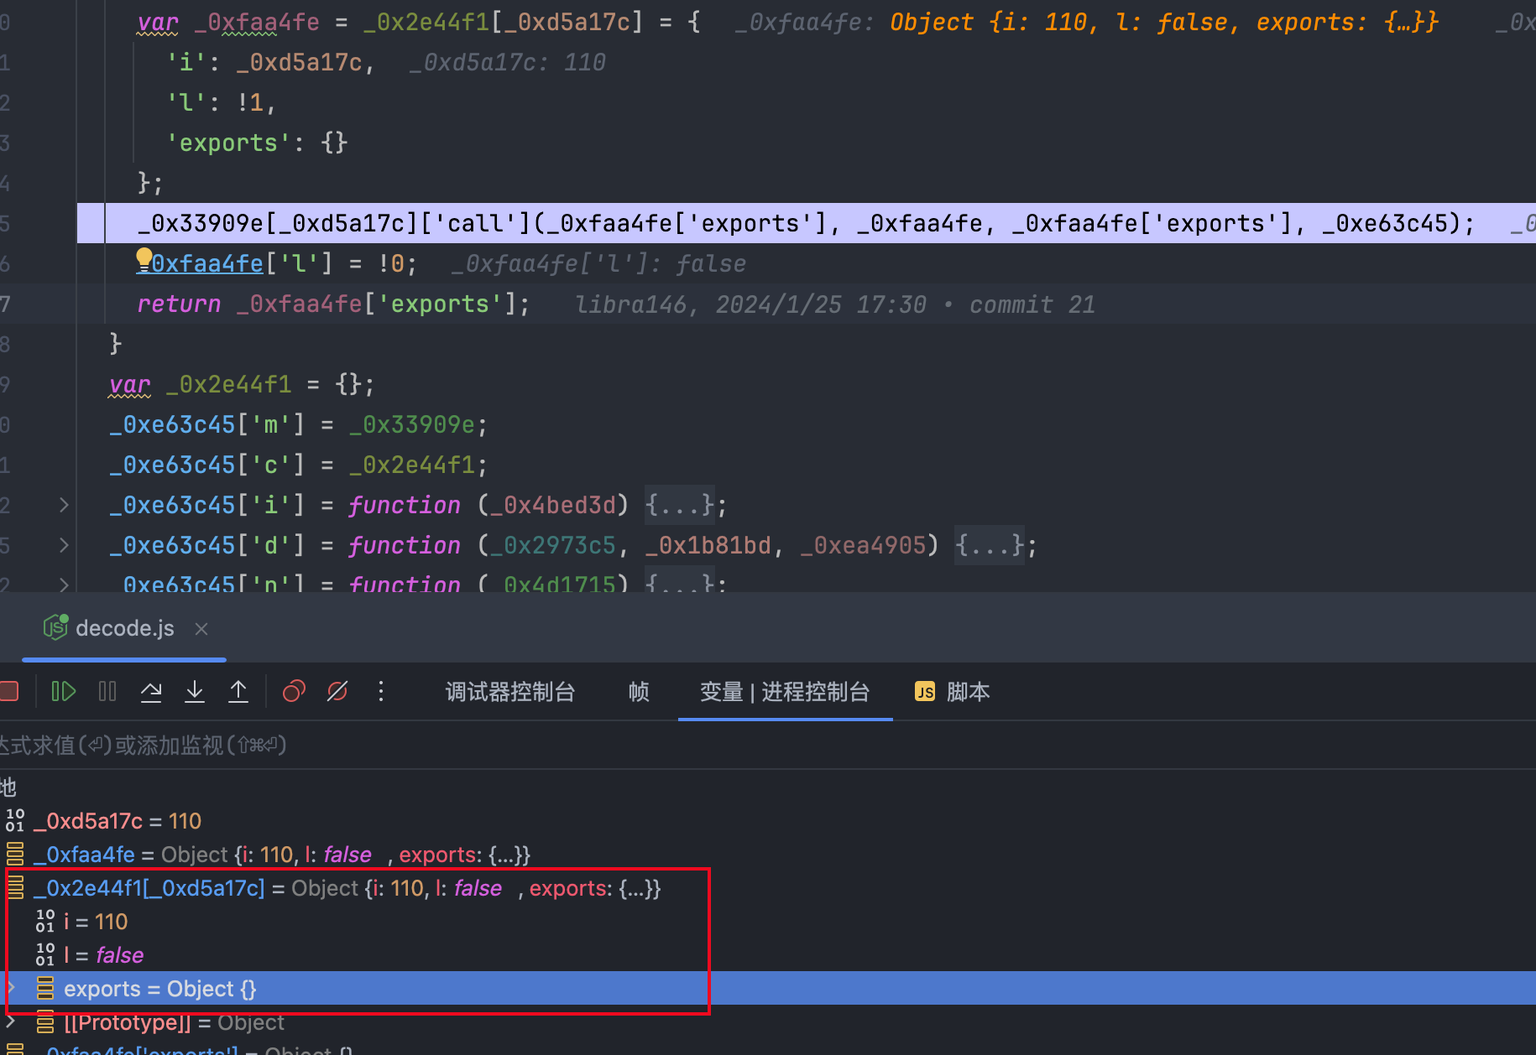Click the Step Into button
The height and width of the screenshot is (1055, 1536).
pos(195,692)
